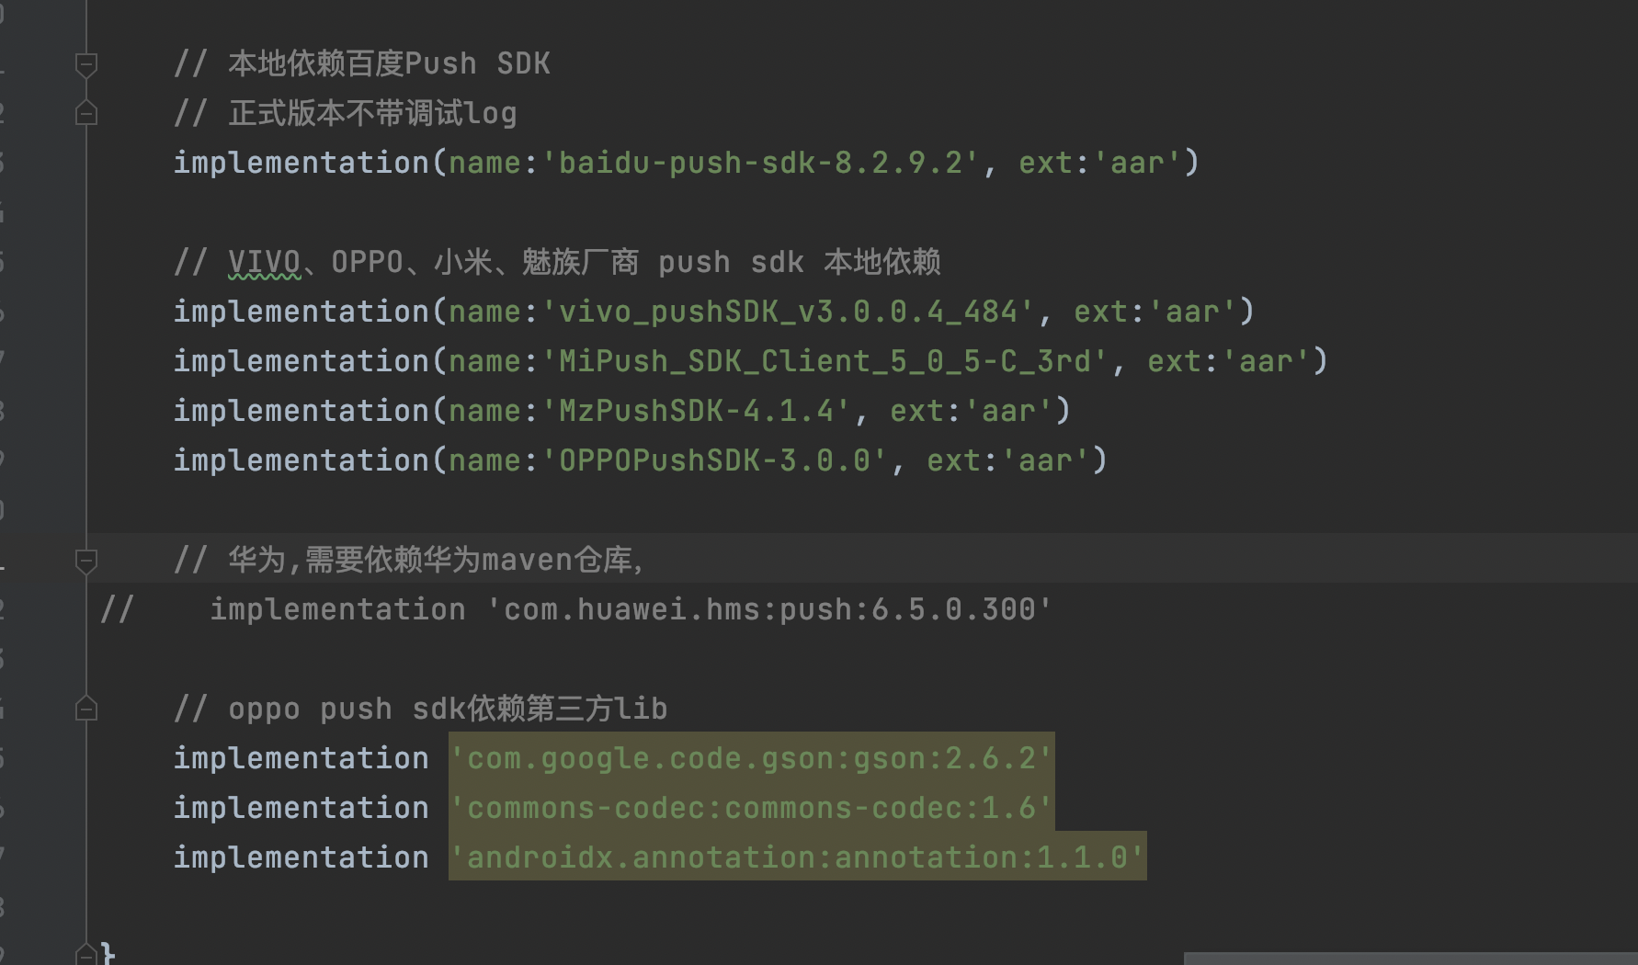Place the cursor in 'baidu-push-sdk-8.2.9.2' string
Image resolution: width=1638 pixels, height=965 pixels.
click(760, 163)
